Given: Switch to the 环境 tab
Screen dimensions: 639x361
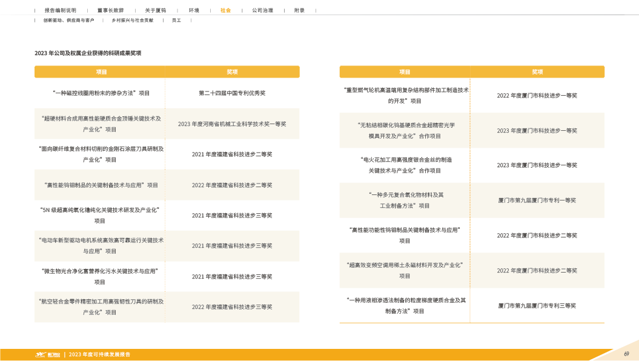Looking at the screenshot, I should point(194,10).
